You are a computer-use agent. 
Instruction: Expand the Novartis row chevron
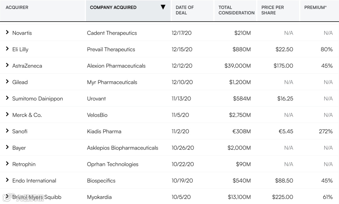click(7, 33)
